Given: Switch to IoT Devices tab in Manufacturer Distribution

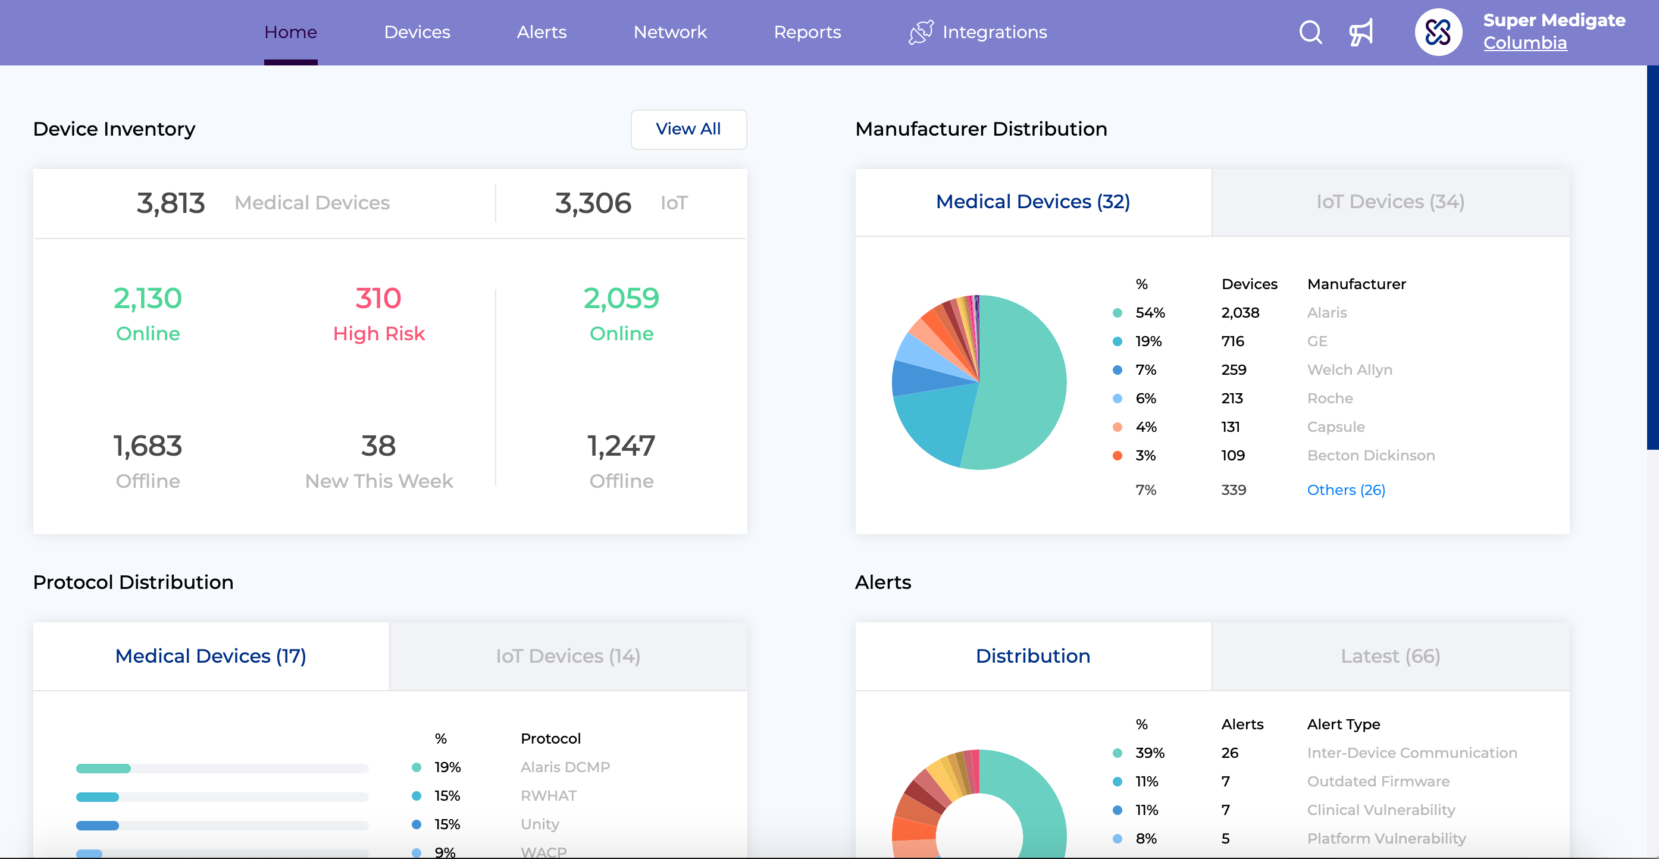Looking at the screenshot, I should pyautogui.click(x=1391, y=200).
